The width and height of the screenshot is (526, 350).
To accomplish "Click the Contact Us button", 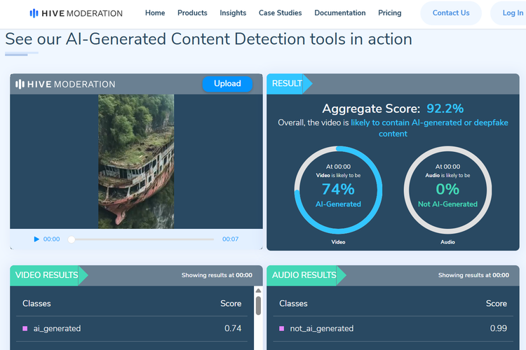I will (451, 13).
